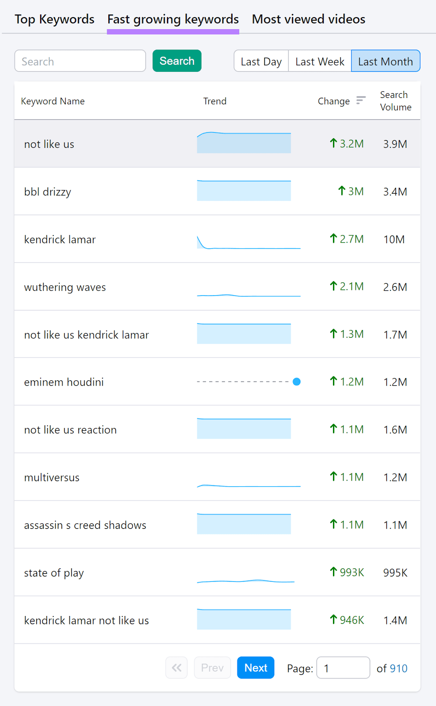Click Next to view page 2
Image resolution: width=436 pixels, height=706 pixels.
[255, 668]
